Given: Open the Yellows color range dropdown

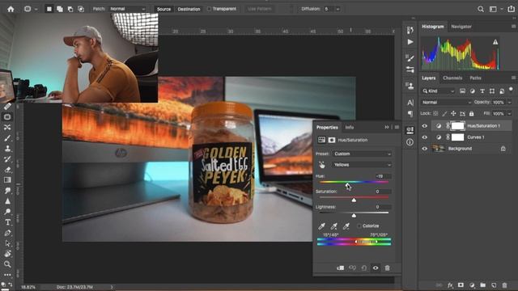Looking at the screenshot, I should (x=362, y=165).
